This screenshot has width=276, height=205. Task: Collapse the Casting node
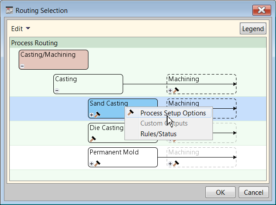click(57, 91)
